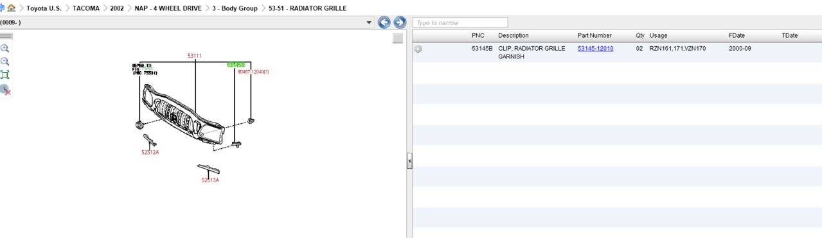Click the gray square at diagram corner

[398, 38]
